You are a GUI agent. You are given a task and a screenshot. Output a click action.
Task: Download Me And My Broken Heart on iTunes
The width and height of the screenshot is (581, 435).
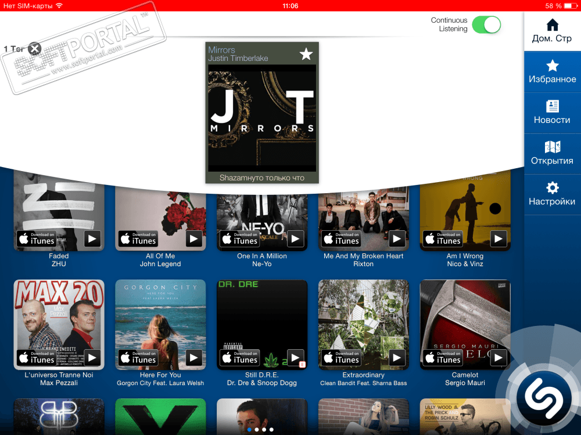341,238
